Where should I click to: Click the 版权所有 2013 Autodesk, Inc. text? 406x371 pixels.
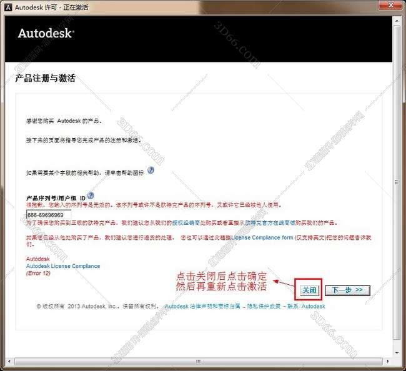97,306
